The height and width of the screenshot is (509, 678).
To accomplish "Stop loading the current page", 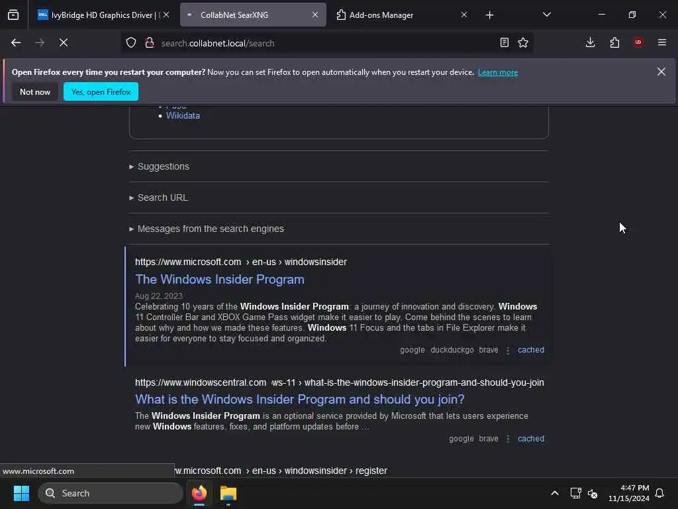I will [64, 42].
